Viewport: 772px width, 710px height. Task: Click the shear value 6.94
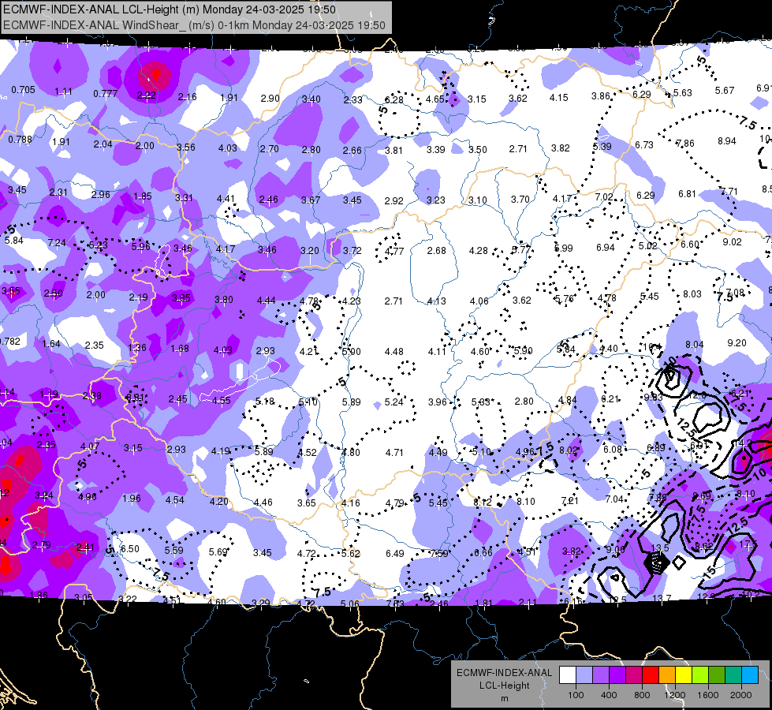pyautogui.click(x=605, y=248)
